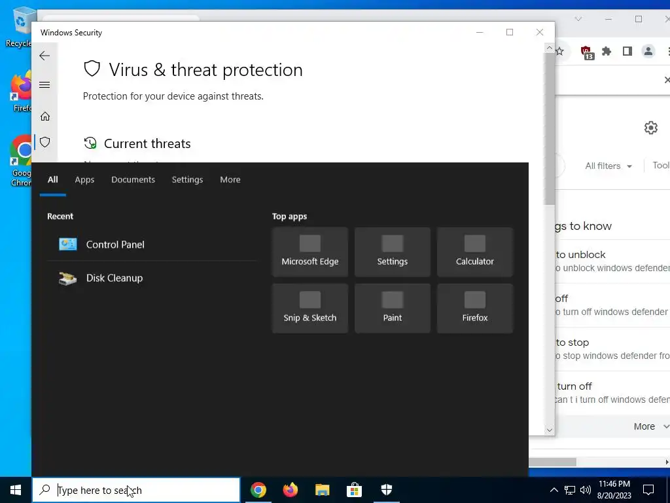This screenshot has width=670, height=503.
Task: Open Disk Cleanup from Recent
Action: [x=152, y=278]
